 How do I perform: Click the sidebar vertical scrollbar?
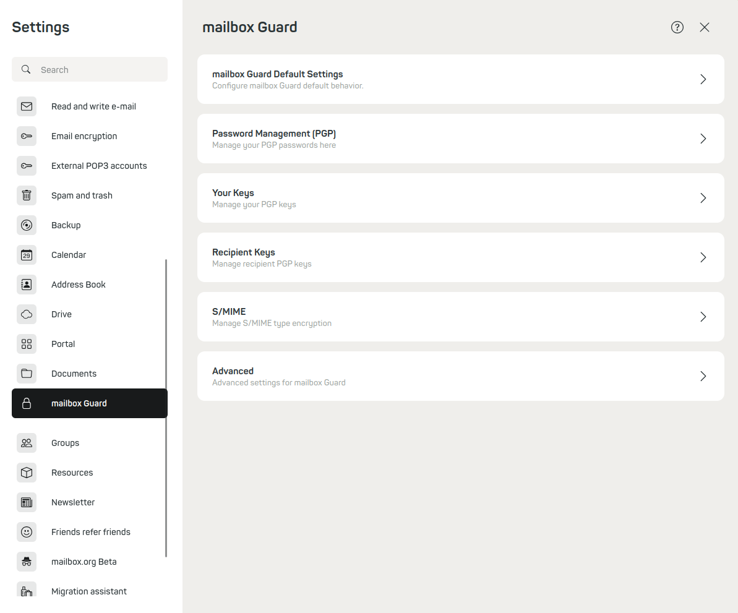166,408
